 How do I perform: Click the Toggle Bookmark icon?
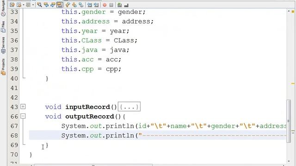(81, 5)
